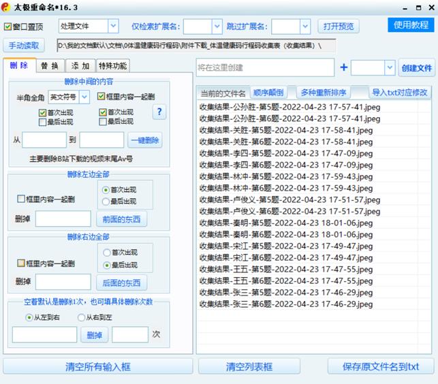Select file 收集结果-王五-第6题-2022-04-23 17-47-55.jpeg
The image size is (438, 384).
coord(286,281)
